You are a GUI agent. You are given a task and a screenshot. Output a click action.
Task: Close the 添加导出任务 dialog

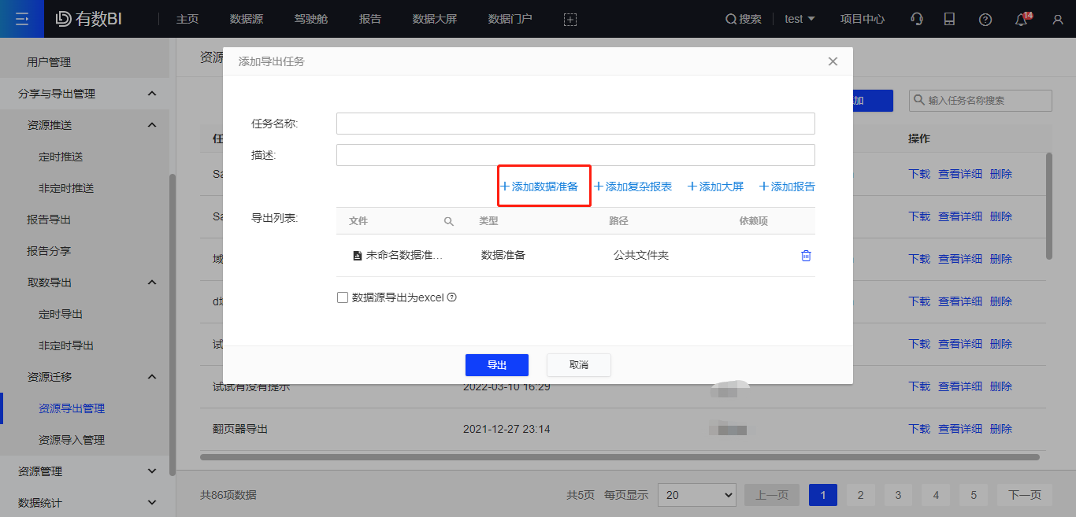[x=833, y=61]
